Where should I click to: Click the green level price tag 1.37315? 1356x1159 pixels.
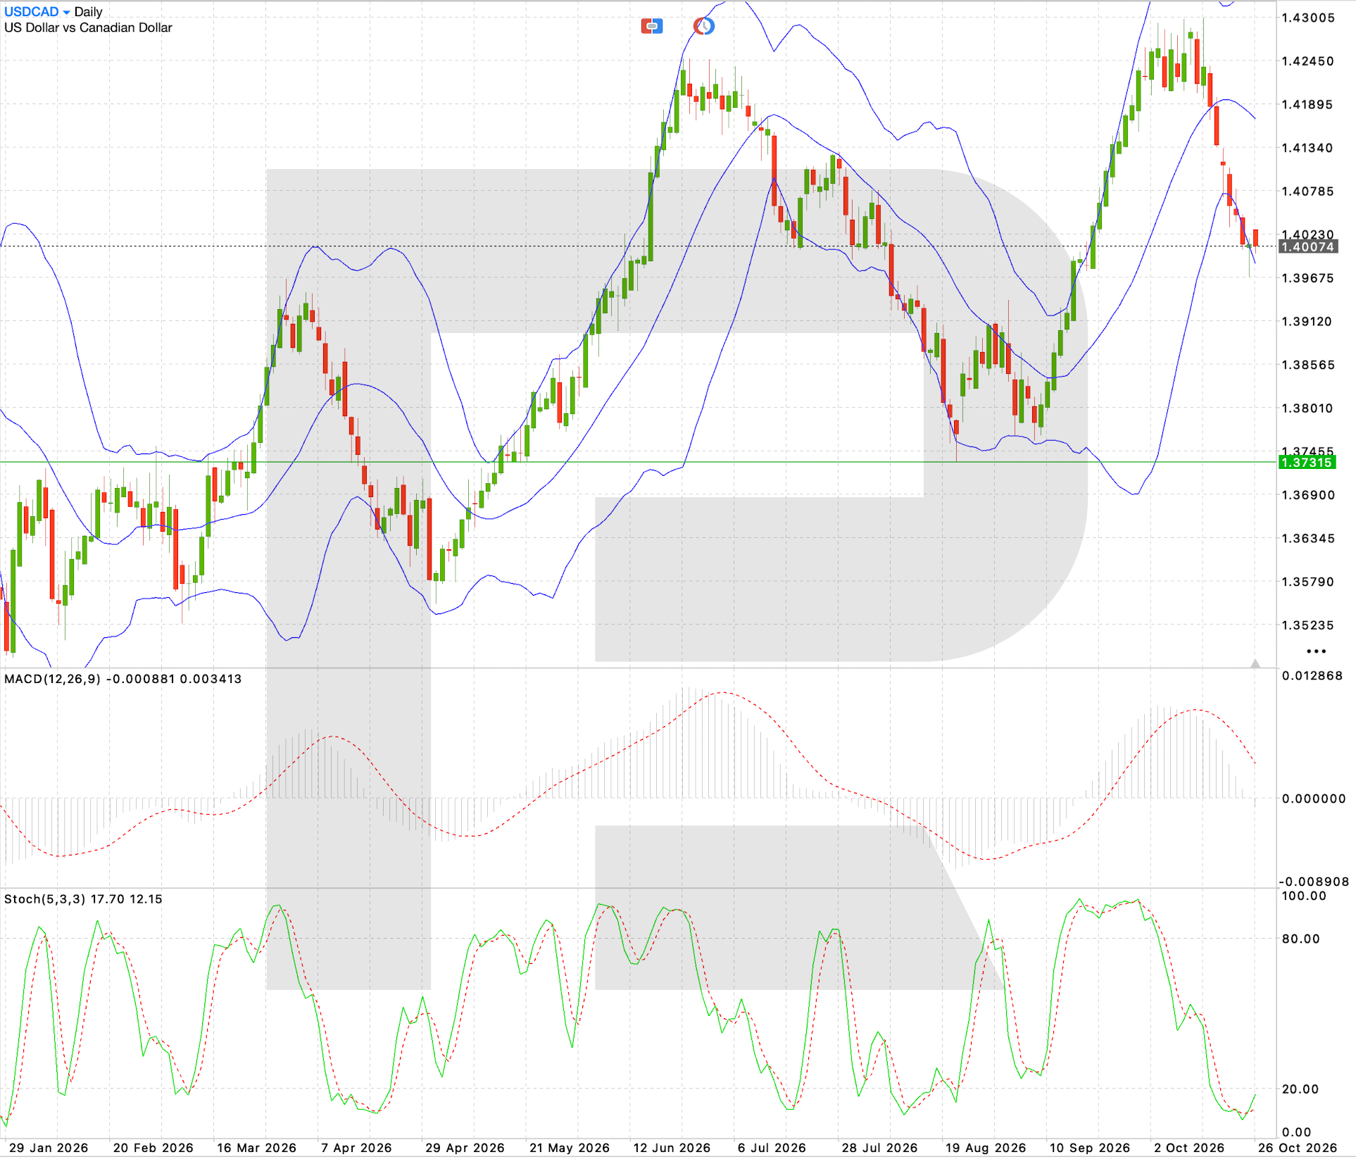pos(1307,463)
